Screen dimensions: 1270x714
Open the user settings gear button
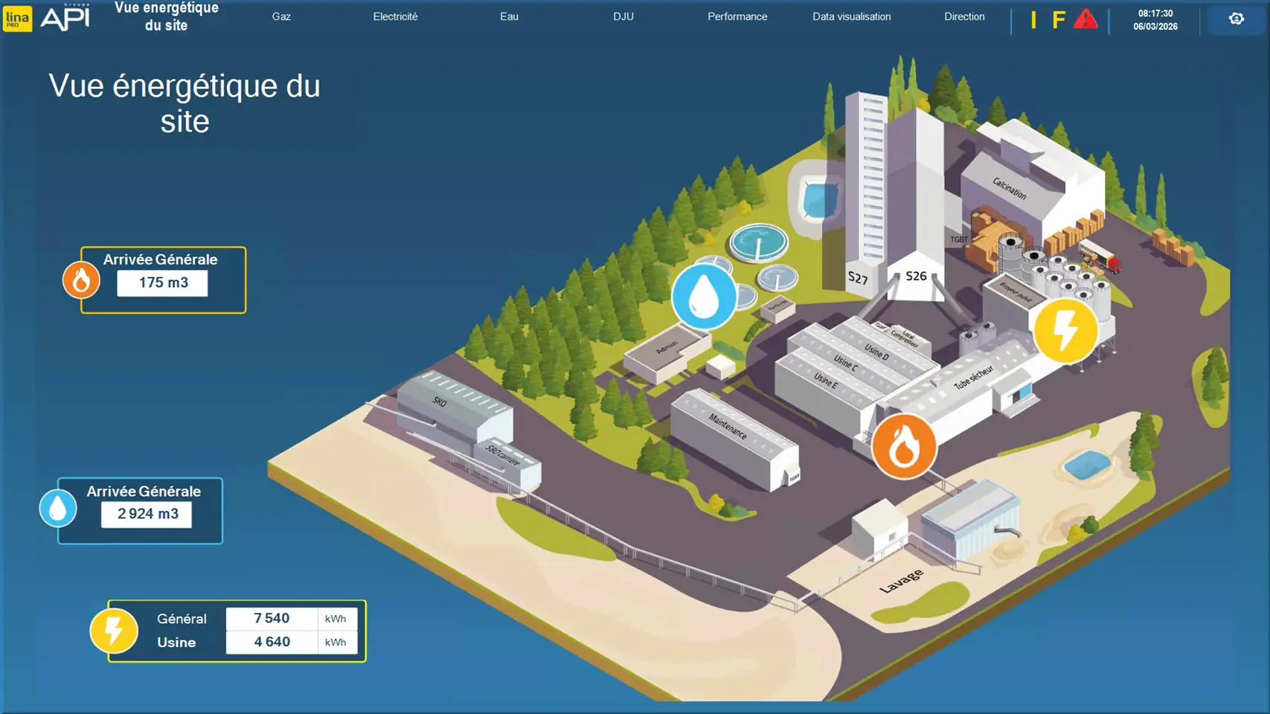coord(1236,19)
